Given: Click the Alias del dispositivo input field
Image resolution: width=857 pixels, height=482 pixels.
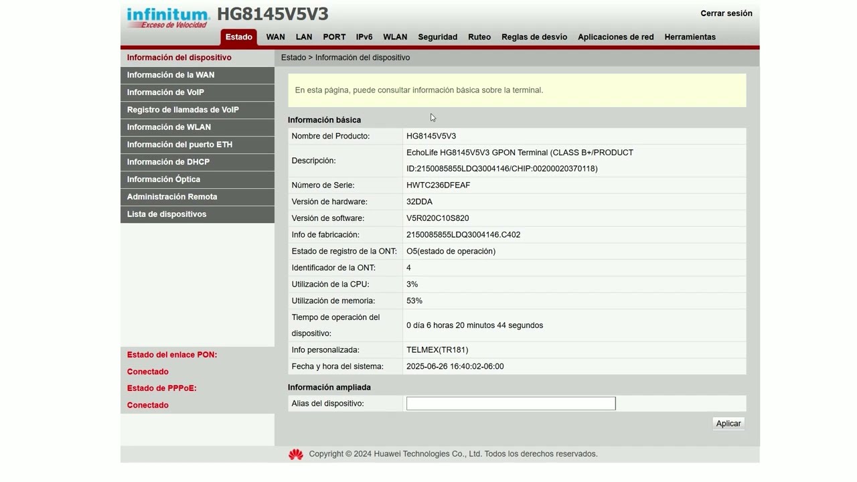Looking at the screenshot, I should pos(511,404).
